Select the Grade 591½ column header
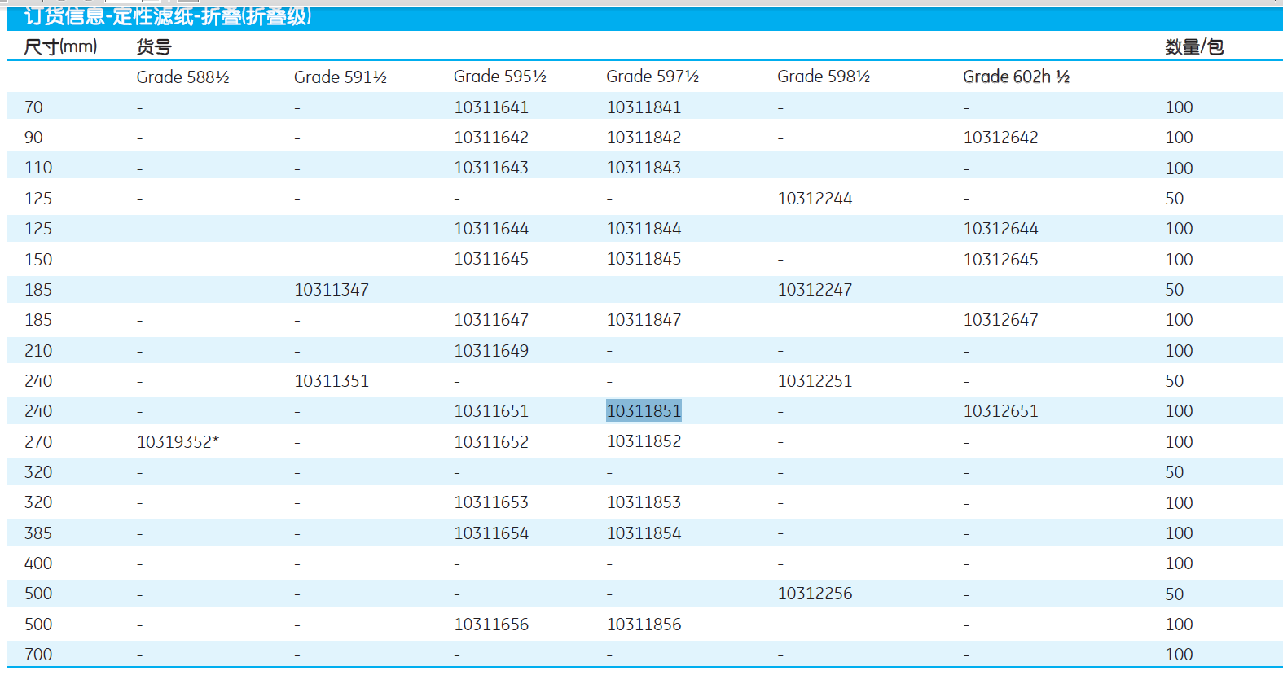1283x675 pixels. (x=340, y=77)
